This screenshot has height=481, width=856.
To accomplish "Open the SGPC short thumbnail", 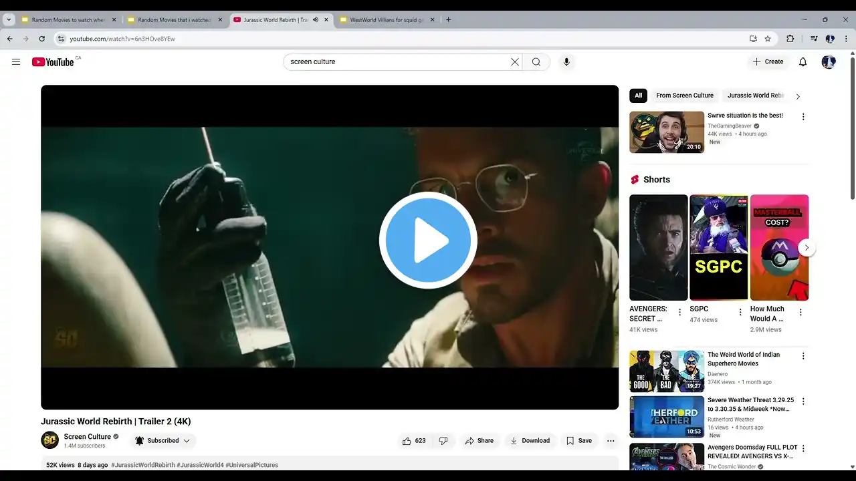I will tap(719, 247).
